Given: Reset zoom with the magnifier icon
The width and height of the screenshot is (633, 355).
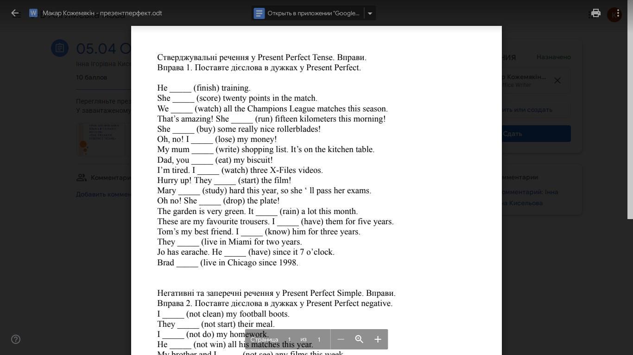Looking at the screenshot, I should (359, 339).
